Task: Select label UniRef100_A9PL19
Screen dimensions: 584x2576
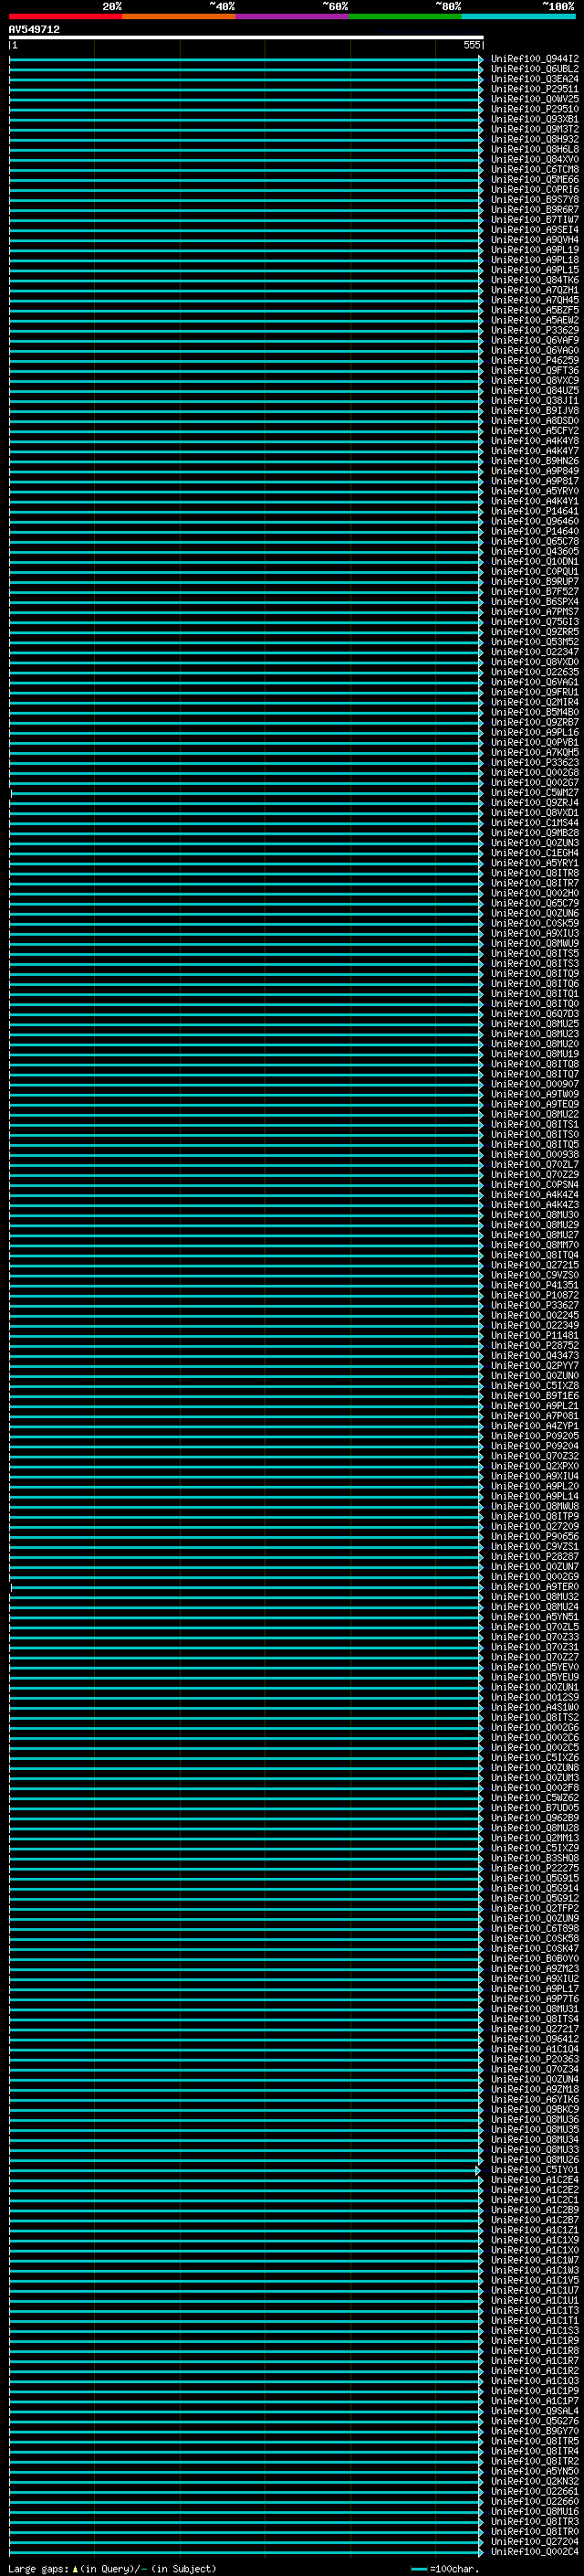Action: [x=534, y=250]
